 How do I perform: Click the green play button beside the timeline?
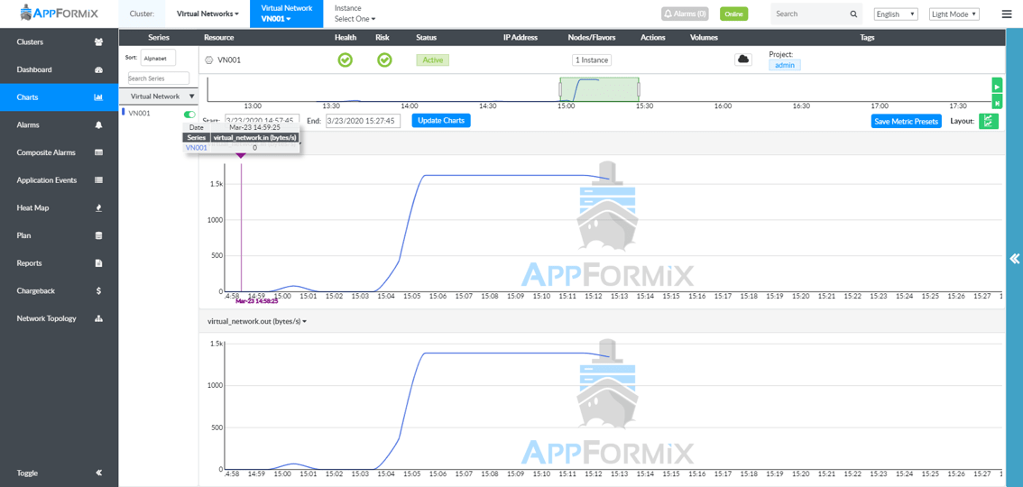coord(997,86)
